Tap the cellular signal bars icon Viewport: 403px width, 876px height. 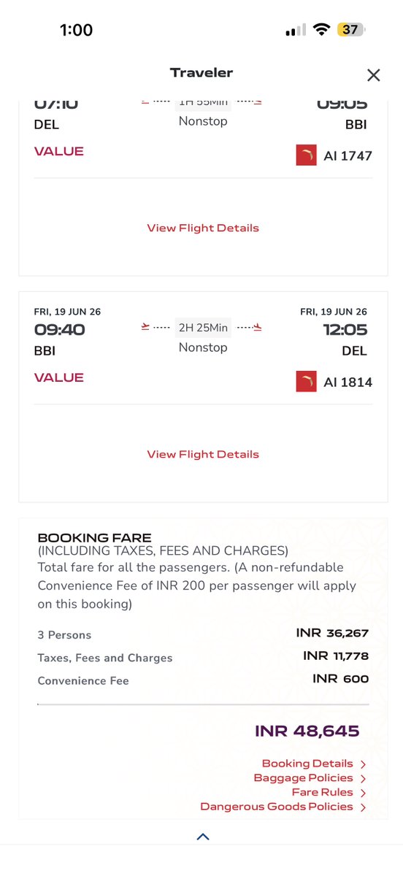pos(296,31)
